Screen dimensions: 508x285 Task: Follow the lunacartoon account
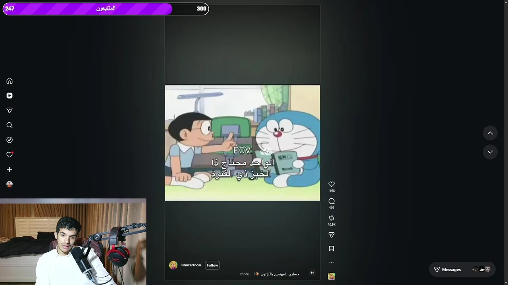212,265
